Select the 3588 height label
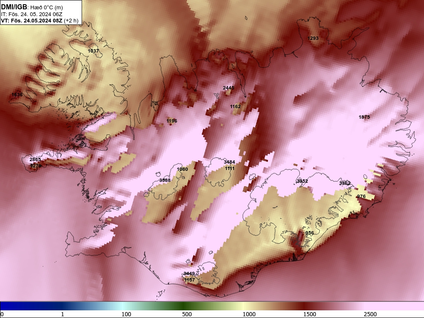The width and height of the screenshot is (424, 318). coord(165,180)
